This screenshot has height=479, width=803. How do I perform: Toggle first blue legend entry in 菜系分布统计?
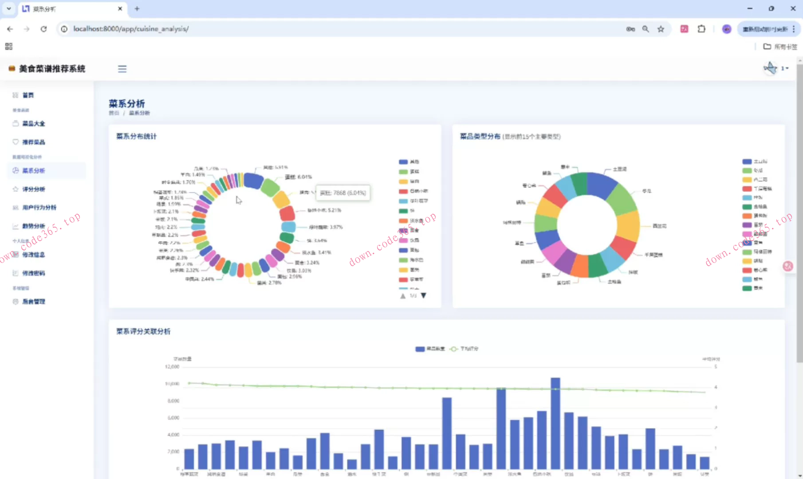[x=403, y=162]
